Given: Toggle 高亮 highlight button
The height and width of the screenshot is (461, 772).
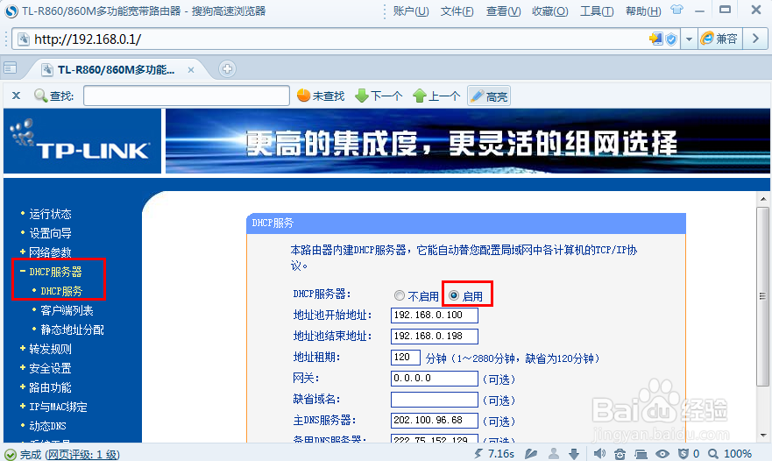Looking at the screenshot, I should coord(488,96).
